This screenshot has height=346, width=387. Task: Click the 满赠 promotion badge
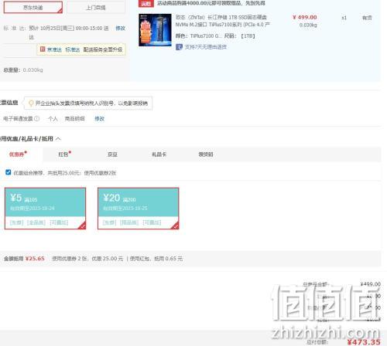[146, 3]
